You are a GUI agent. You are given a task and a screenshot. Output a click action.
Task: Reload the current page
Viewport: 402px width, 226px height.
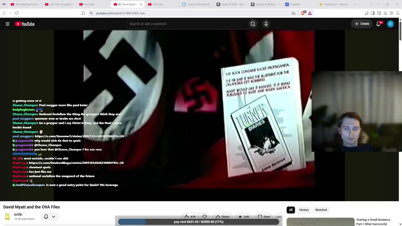click(17, 13)
